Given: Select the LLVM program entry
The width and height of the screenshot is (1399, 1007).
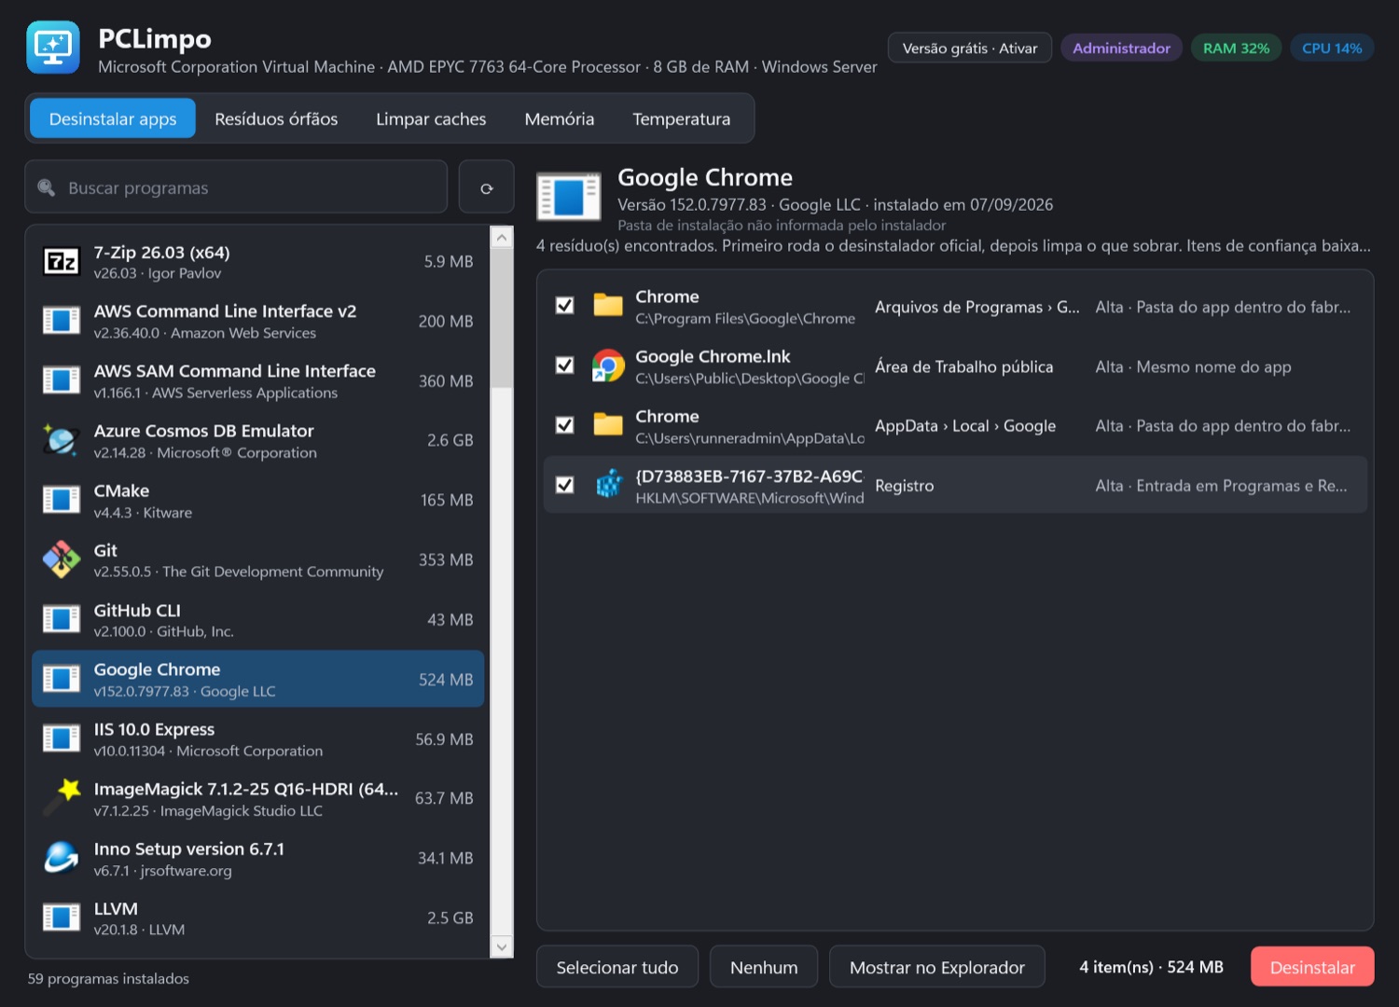Looking at the screenshot, I should [x=258, y=917].
